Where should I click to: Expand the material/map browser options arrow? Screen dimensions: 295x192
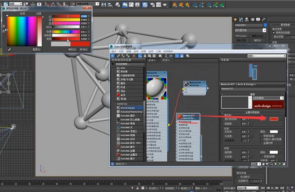click(113, 64)
